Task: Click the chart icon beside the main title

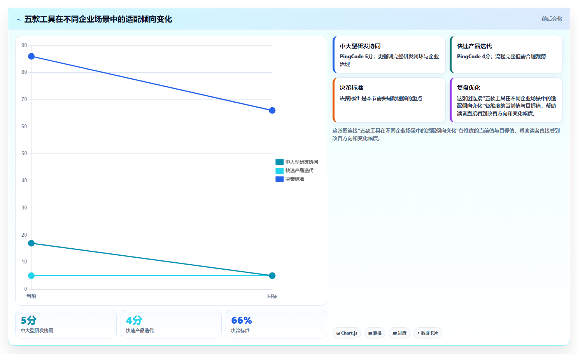Action: click(x=18, y=19)
